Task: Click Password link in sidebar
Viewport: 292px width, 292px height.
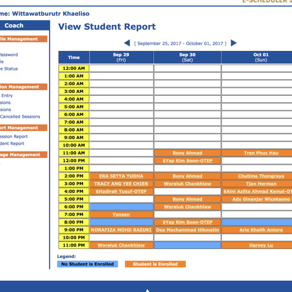Action: tap(9, 55)
